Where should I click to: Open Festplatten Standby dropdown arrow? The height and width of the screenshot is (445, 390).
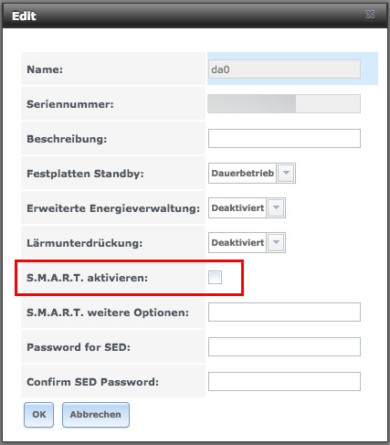click(x=286, y=173)
